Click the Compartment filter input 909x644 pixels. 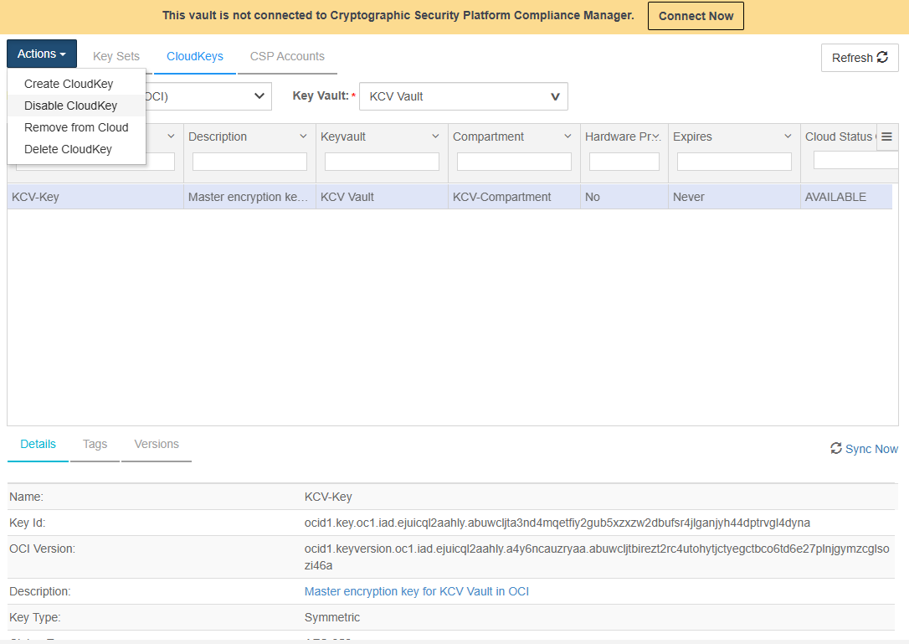(x=514, y=162)
